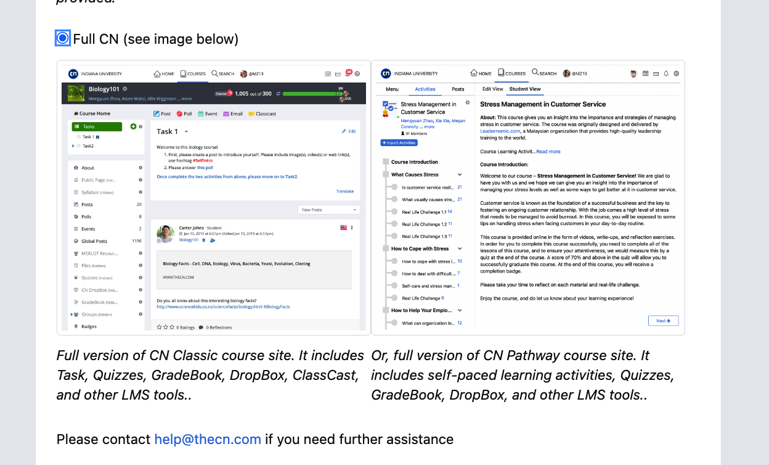
Task: Click the gear beside Syllabus (hidden)
Action: [140, 192]
